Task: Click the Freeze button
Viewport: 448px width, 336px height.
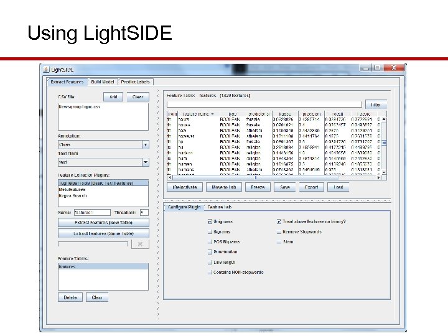Action: [258, 187]
